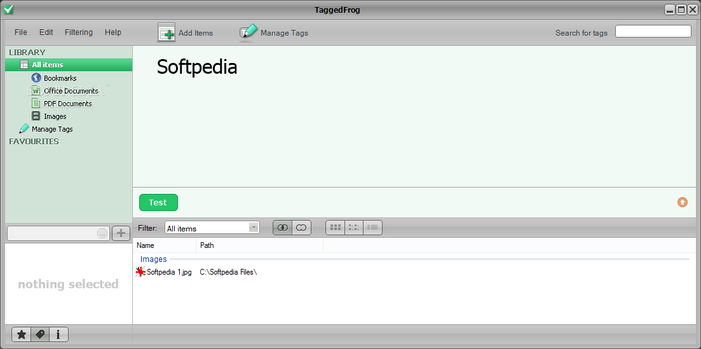Open the Help menu
This screenshot has width=701, height=349.
[x=113, y=32]
